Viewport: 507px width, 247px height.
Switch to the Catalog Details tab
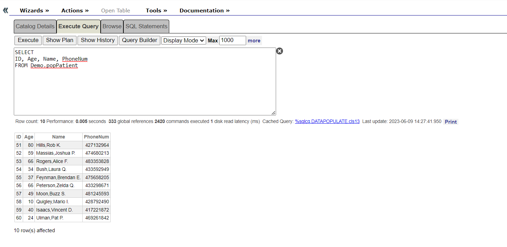(x=35, y=26)
